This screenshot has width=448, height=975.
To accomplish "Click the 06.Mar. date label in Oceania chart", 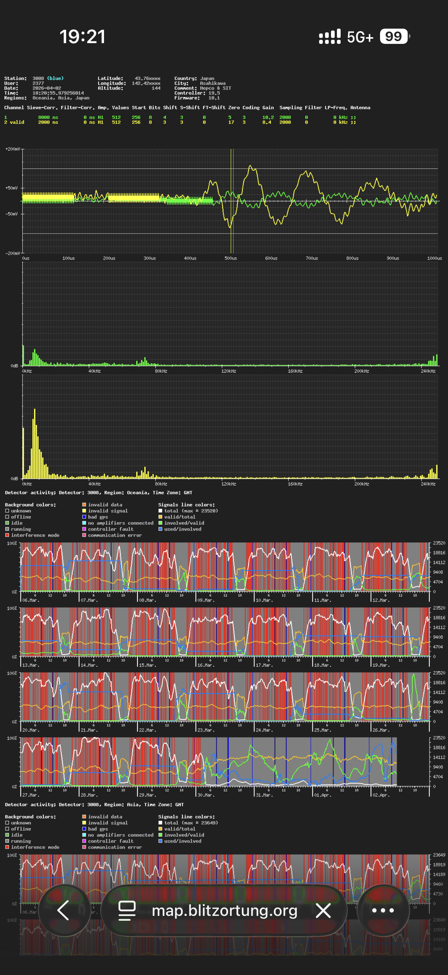I will pos(30,600).
